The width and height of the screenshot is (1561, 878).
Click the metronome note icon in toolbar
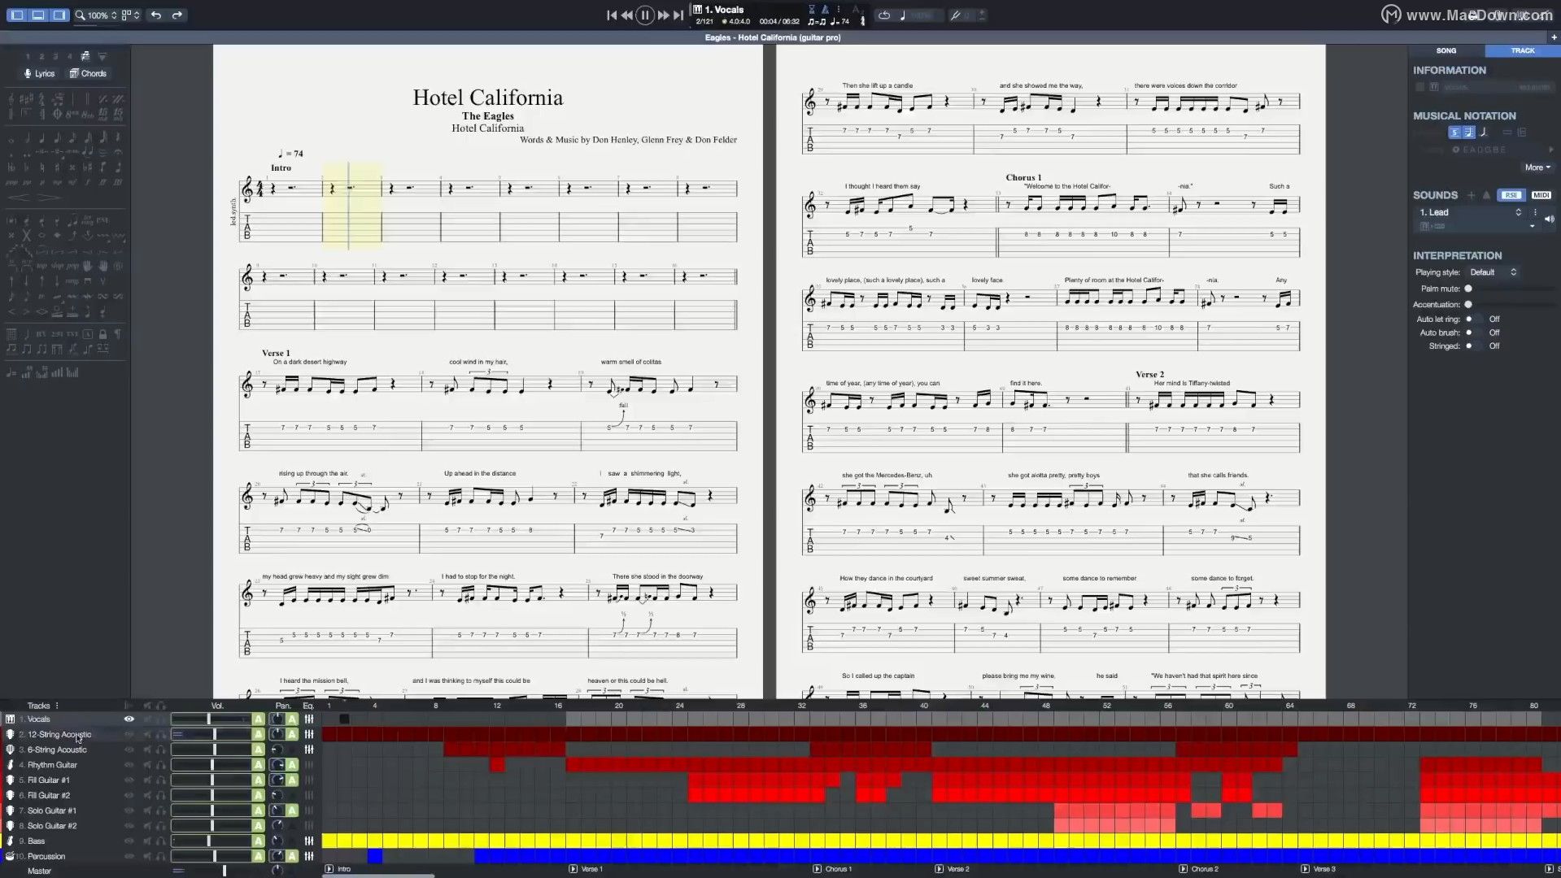[x=902, y=15]
